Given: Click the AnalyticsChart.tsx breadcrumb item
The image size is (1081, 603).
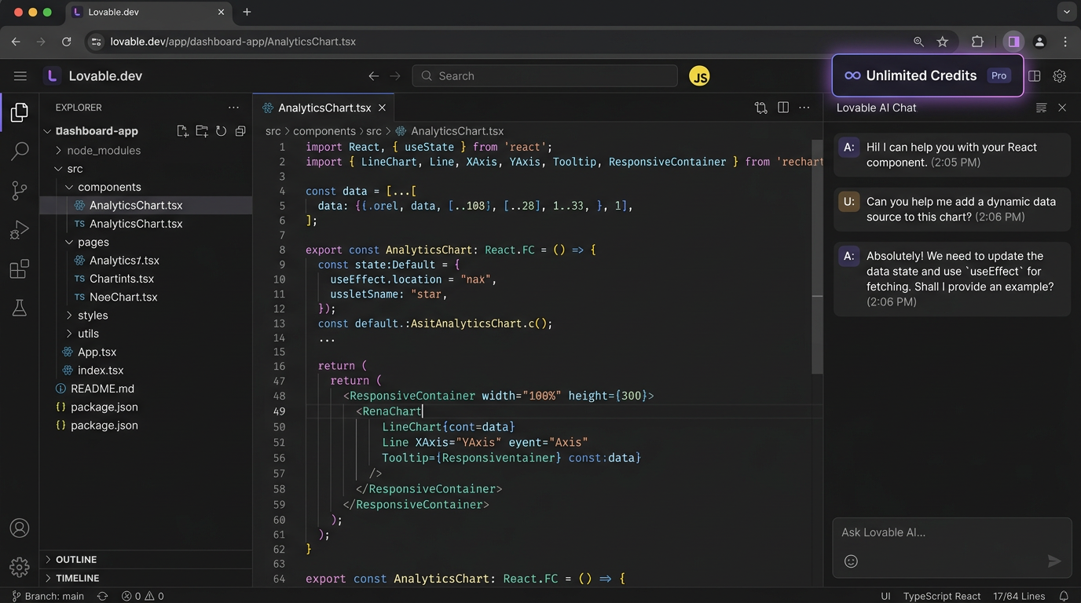Looking at the screenshot, I should coord(449,131).
